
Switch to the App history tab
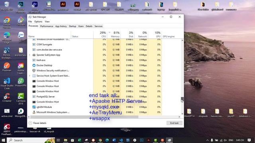(x=61, y=26)
